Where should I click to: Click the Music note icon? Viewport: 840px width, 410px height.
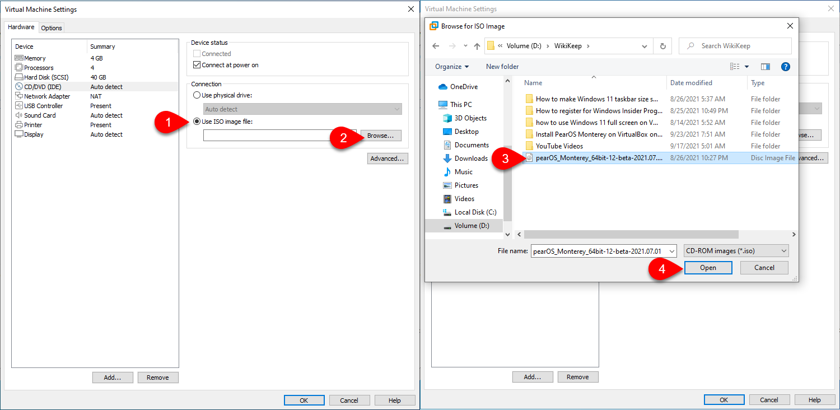tap(447, 172)
